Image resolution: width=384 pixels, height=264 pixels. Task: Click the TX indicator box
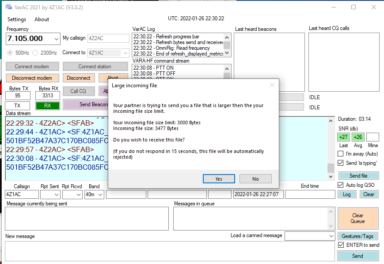pyautogui.click(x=17, y=106)
